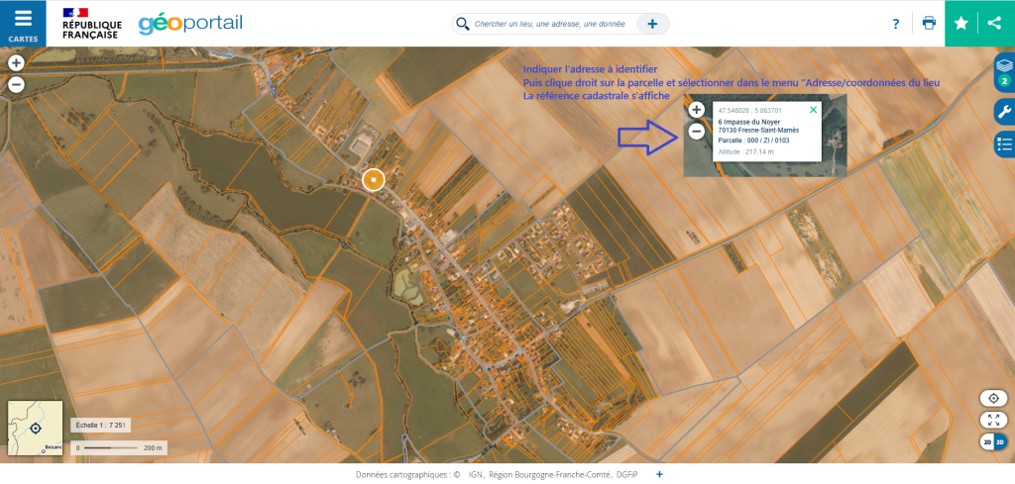Screen dimensions: 1015x484
Task: Share the map using the share icon
Action: [x=995, y=24]
